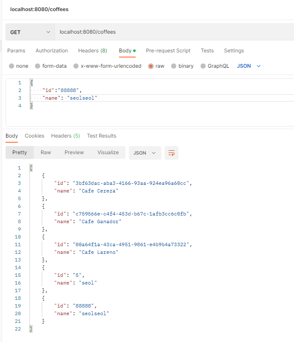Click the id value 00a64f1a-43ca-4951-9861-e4b9b4a73322
Viewport: 294px width, 342px height.
pos(131,244)
